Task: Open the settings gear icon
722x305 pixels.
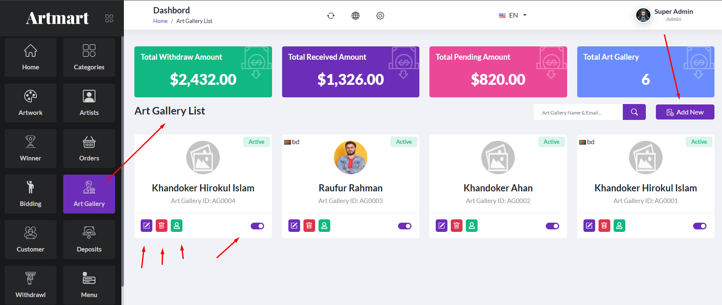Action: pyautogui.click(x=380, y=15)
